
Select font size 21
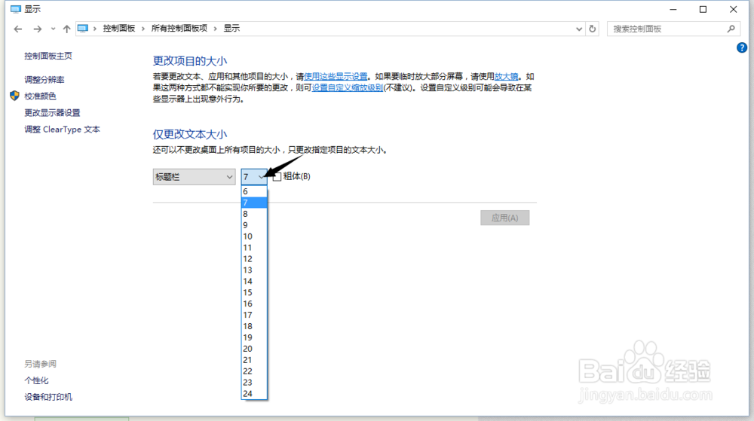254,359
